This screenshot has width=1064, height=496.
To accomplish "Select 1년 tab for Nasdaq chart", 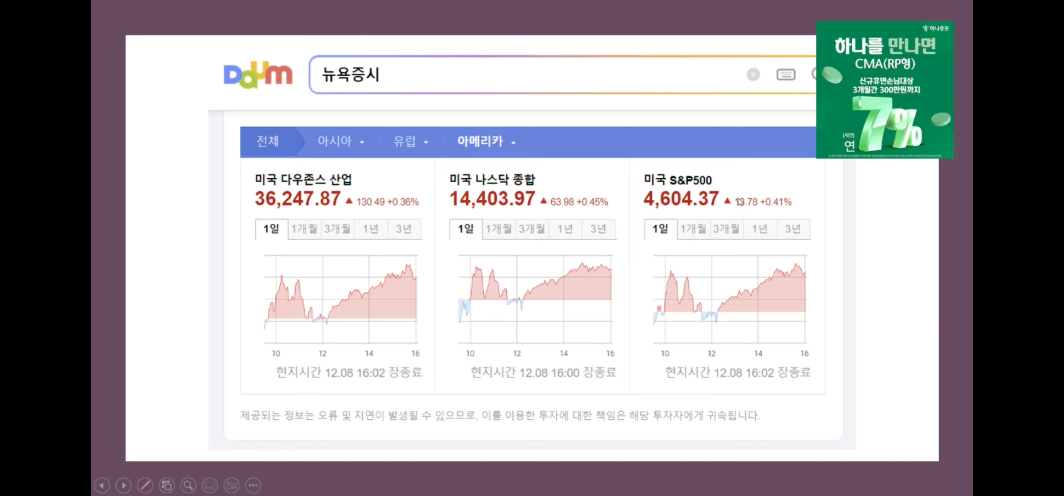I will point(565,229).
